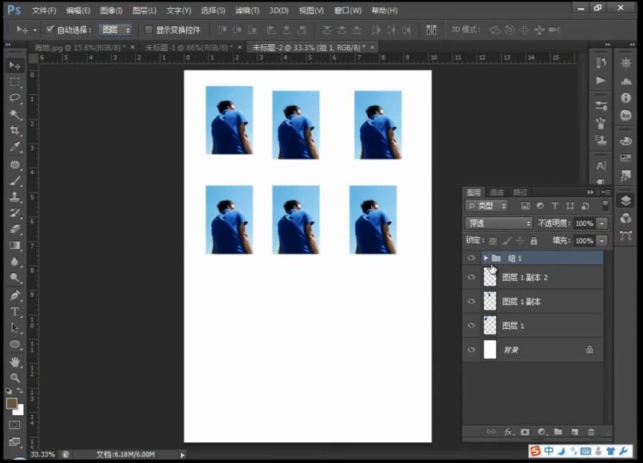Select the Clone Stamp tool

(15, 196)
